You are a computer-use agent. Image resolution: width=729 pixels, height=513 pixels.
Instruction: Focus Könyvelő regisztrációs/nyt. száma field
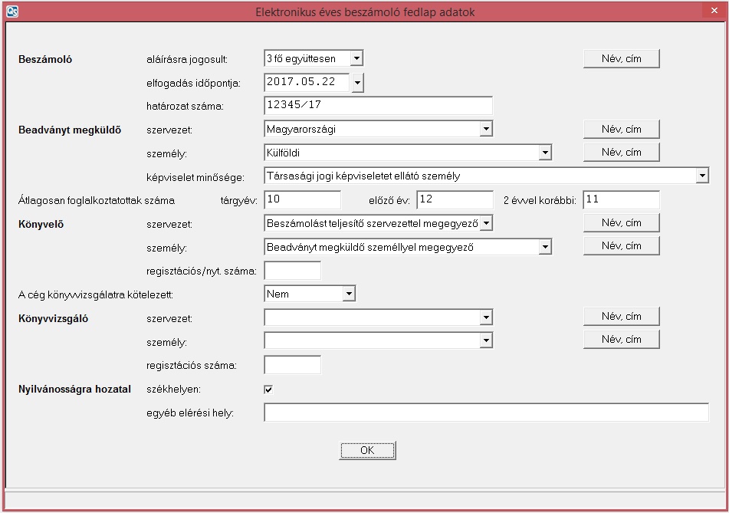tap(292, 270)
